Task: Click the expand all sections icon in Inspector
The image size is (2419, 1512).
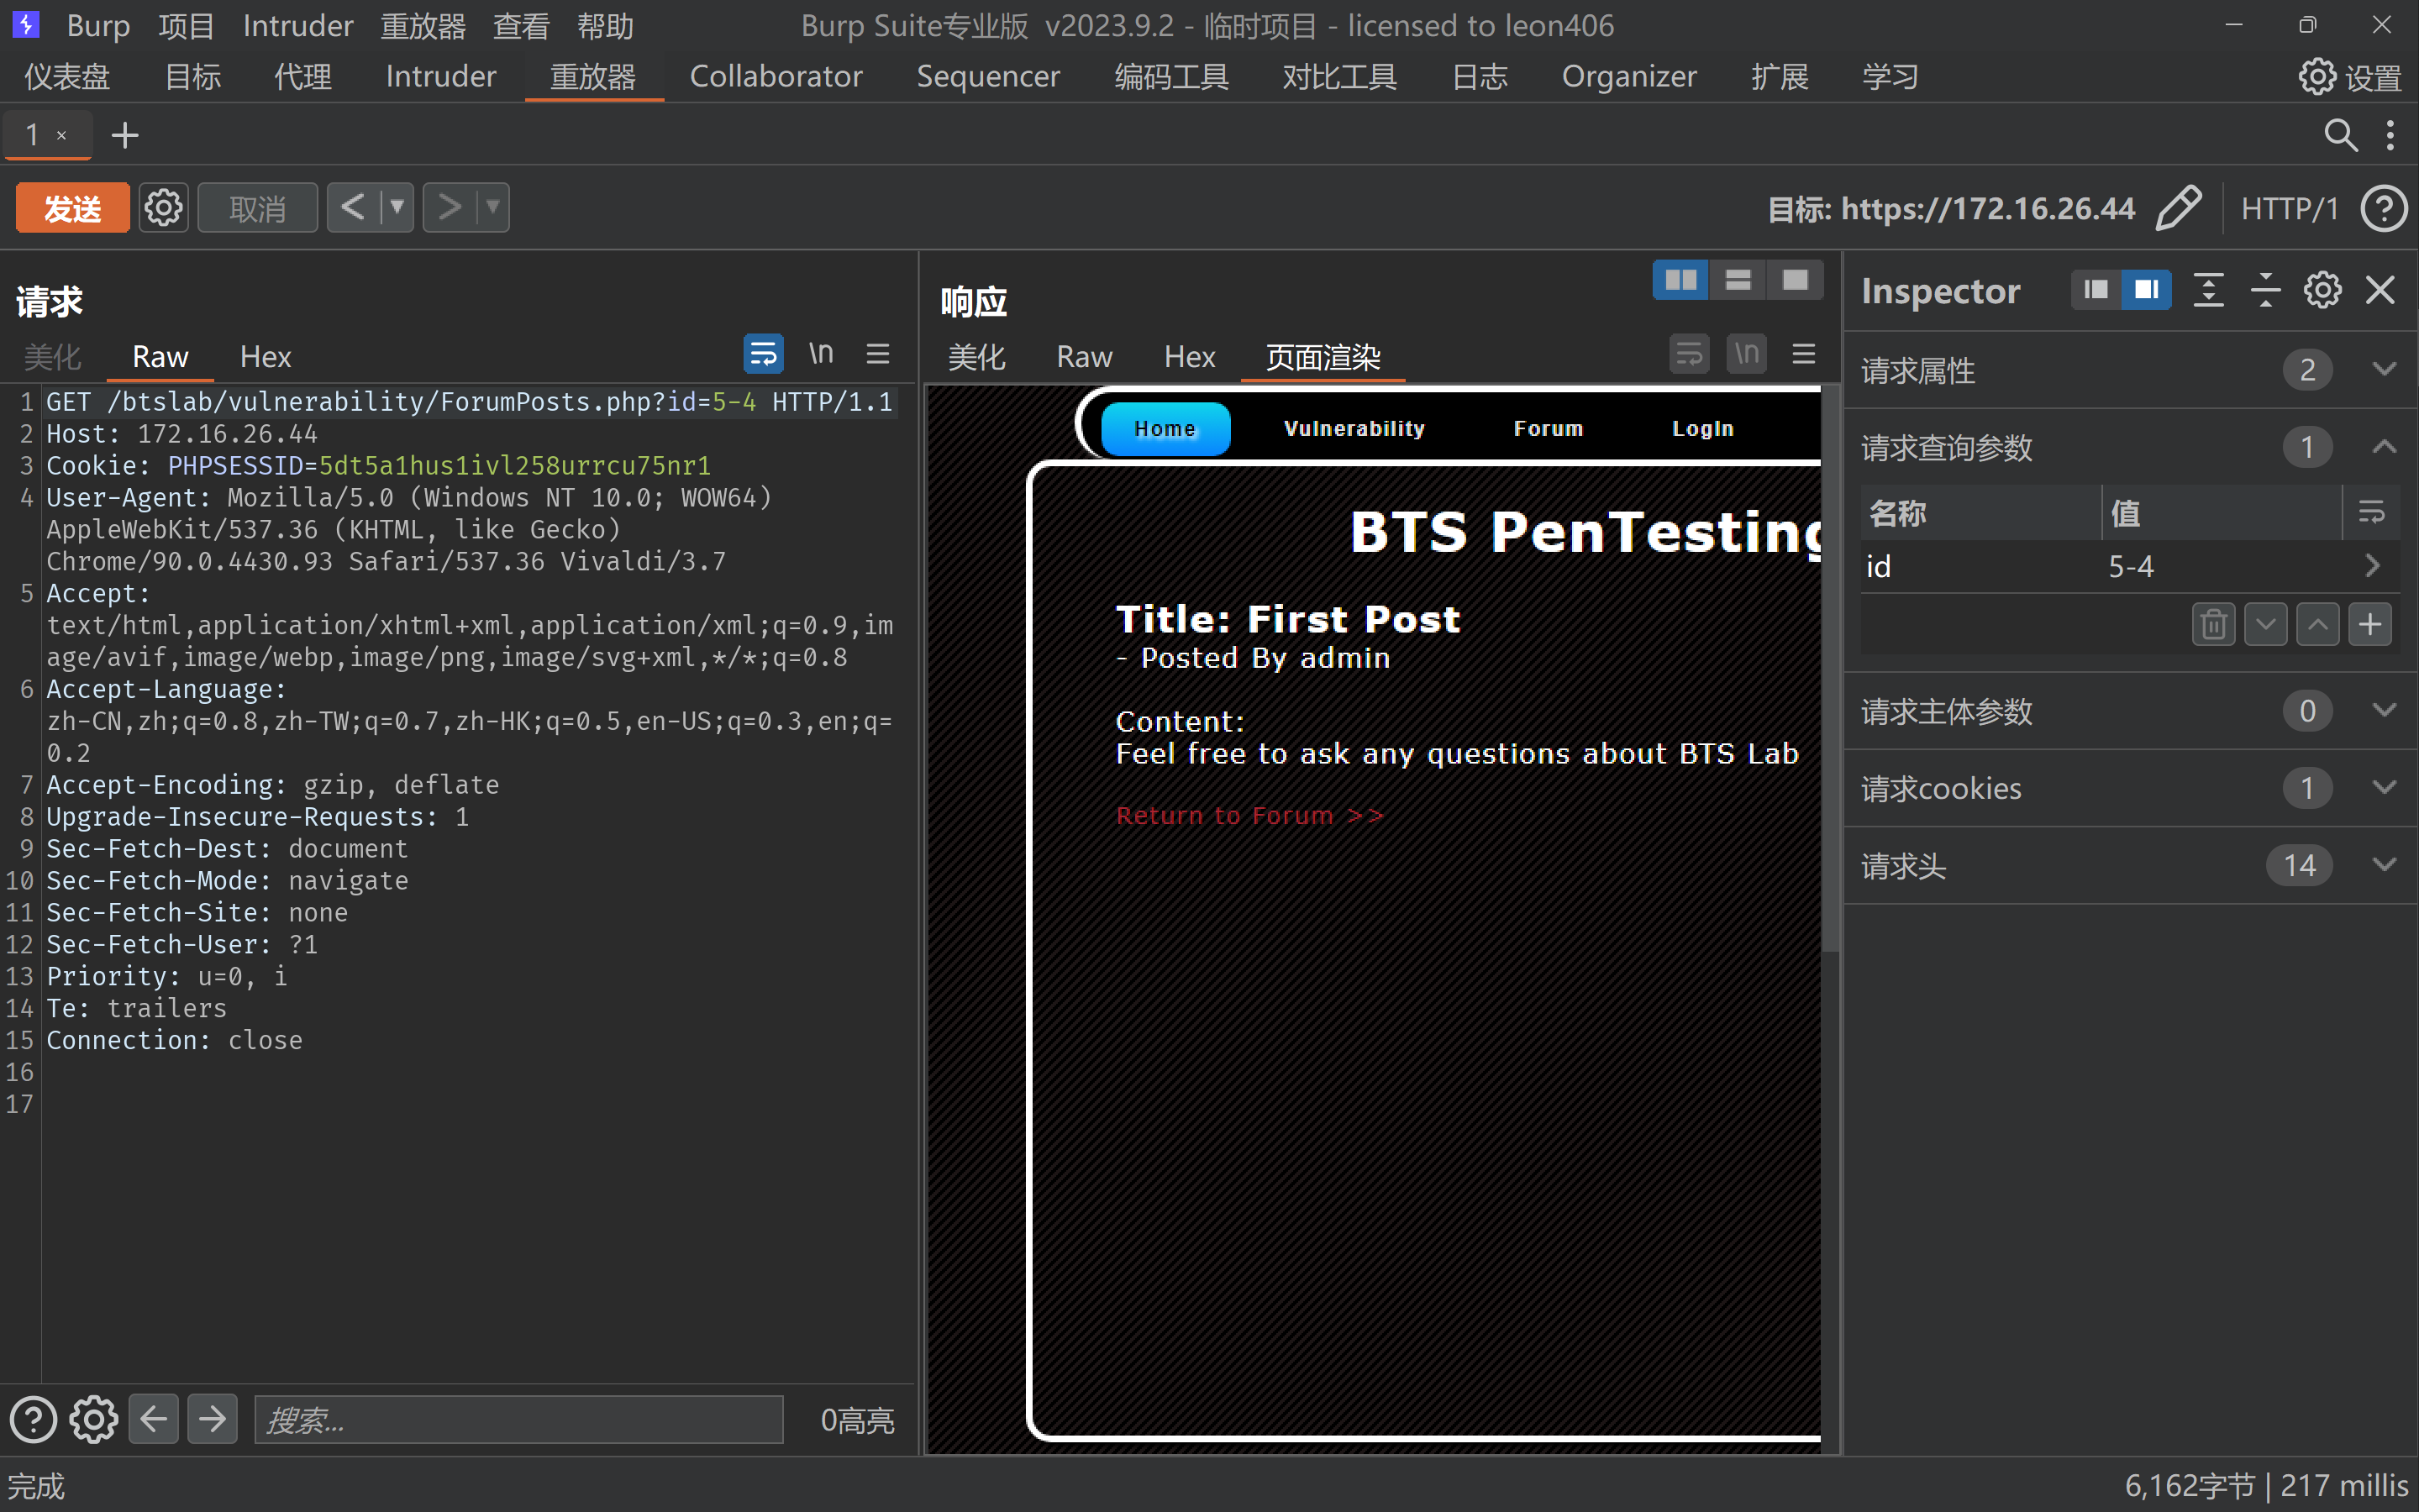Action: [2208, 290]
